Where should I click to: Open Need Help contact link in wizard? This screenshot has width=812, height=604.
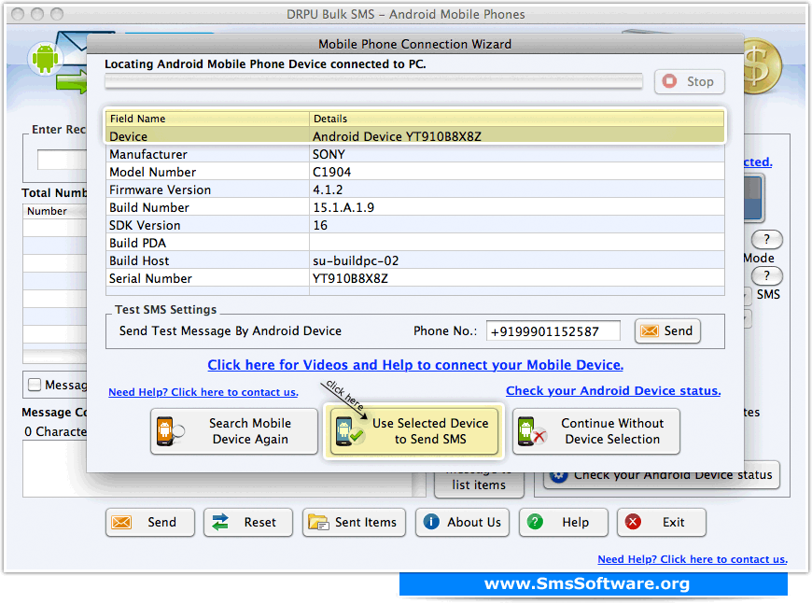coord(203,392)
